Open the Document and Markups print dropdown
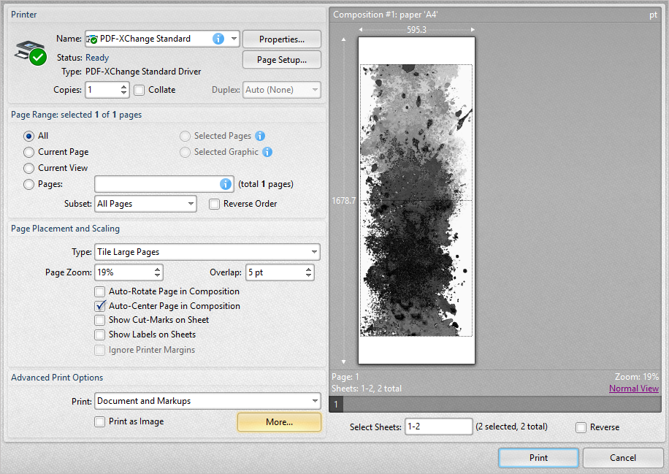Screen dimensions: 669x474 [x=316, y=400]
